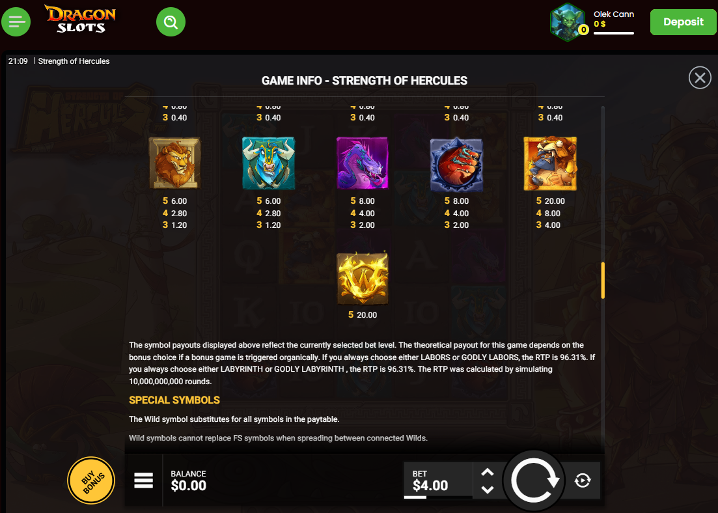This screenshot has width=718, height=513.
Task: Click the Hercules top-paying symbol
Action: [x=551, y=163]
